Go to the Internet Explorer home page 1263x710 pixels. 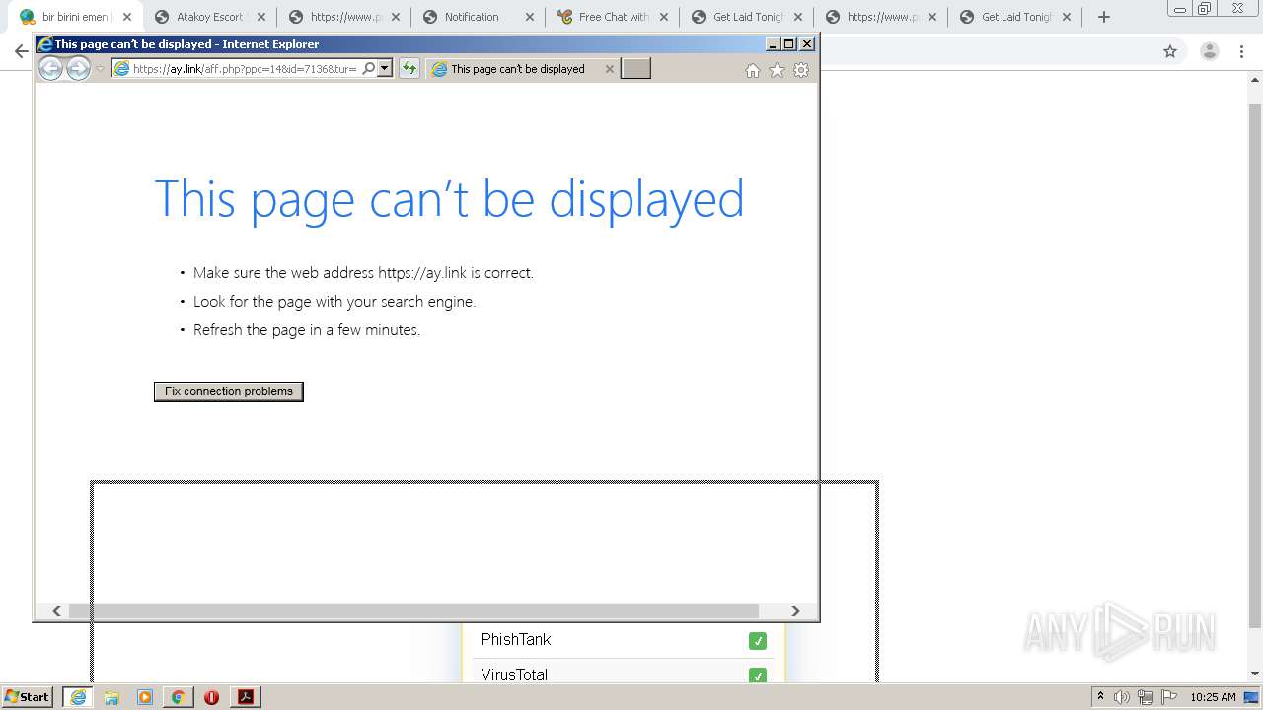753,70
